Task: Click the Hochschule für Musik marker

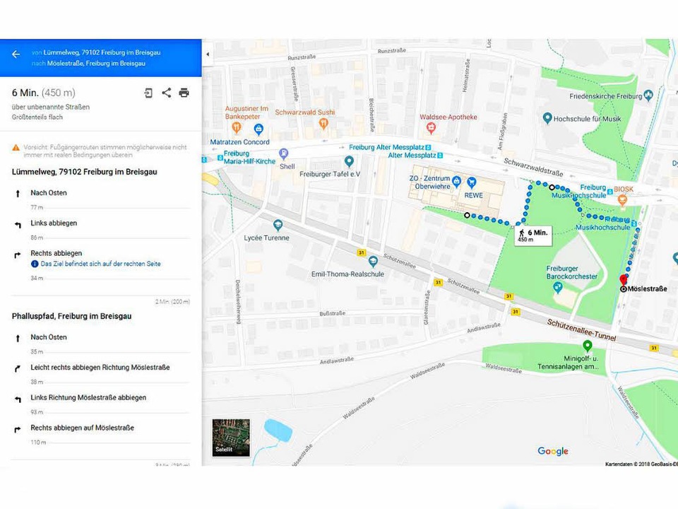Action: point(547,117)
